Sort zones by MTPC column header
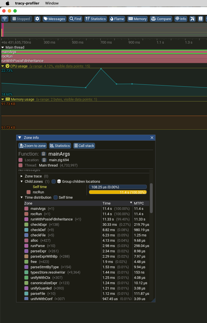The height and width of the screenshot is (323, 207). click(x=139, y=203)
